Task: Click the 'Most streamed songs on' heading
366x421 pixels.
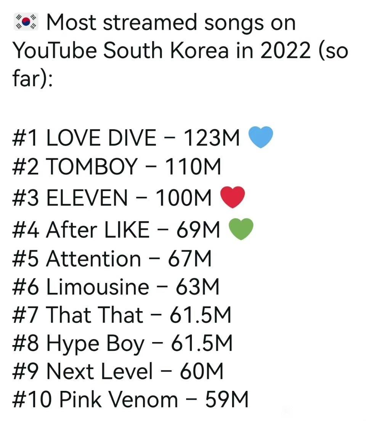Action: click(171, 22)
